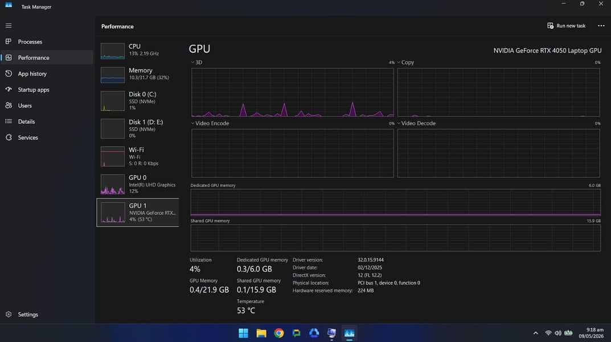Select the CPU performance item
The image size is (611, 342).
click(138, 51)
